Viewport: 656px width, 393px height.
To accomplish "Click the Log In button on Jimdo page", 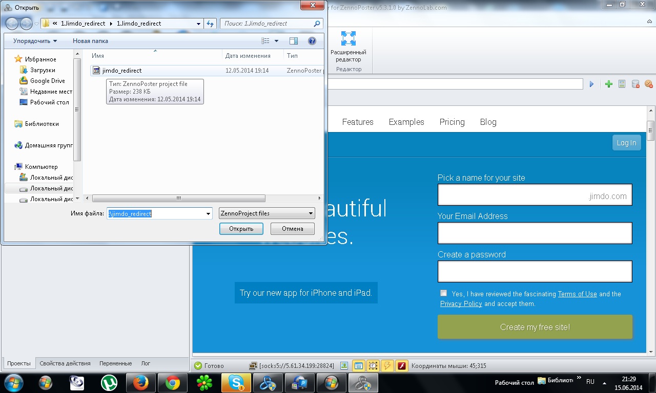I will click(626, 143).
